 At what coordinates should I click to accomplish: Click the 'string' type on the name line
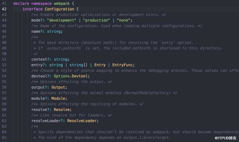tap(54, 31)
